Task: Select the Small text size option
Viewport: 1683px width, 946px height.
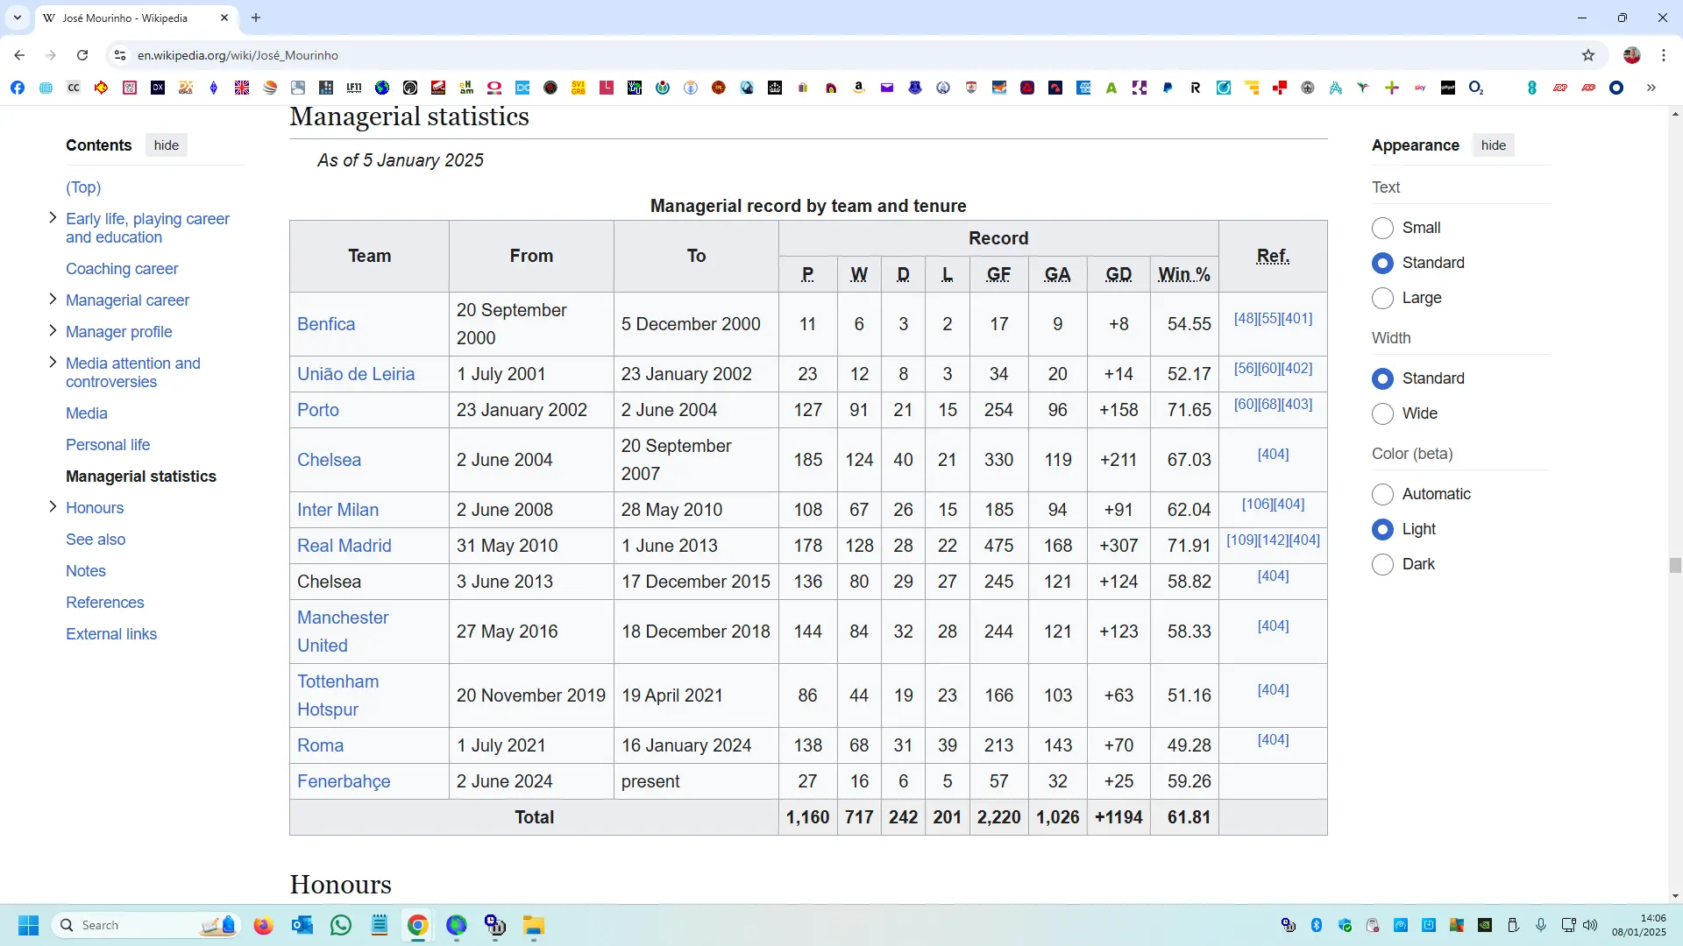Action: [1382, 228]
